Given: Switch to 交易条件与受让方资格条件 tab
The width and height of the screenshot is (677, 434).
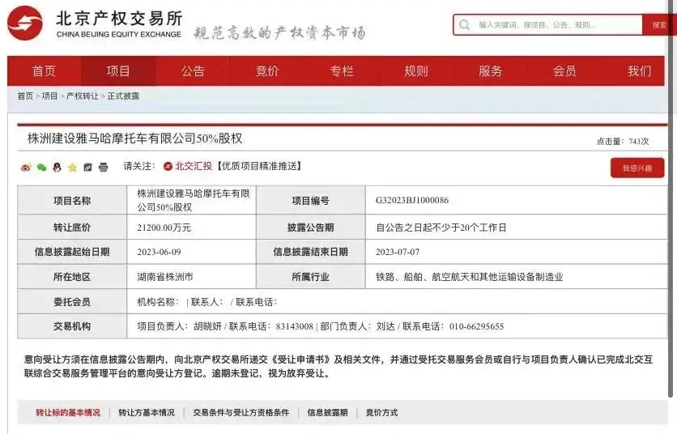Looking at the screenshot, I should tap(241, 412).
